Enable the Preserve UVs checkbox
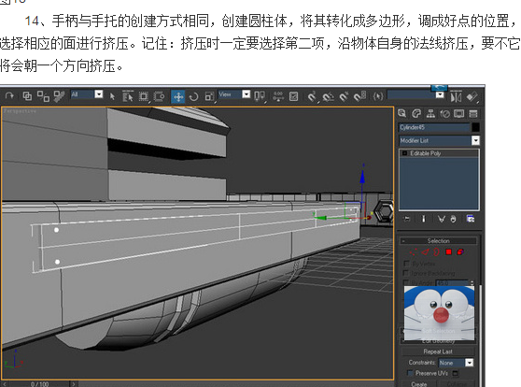The width and height of the screenshot is (521, 387). 410,373
